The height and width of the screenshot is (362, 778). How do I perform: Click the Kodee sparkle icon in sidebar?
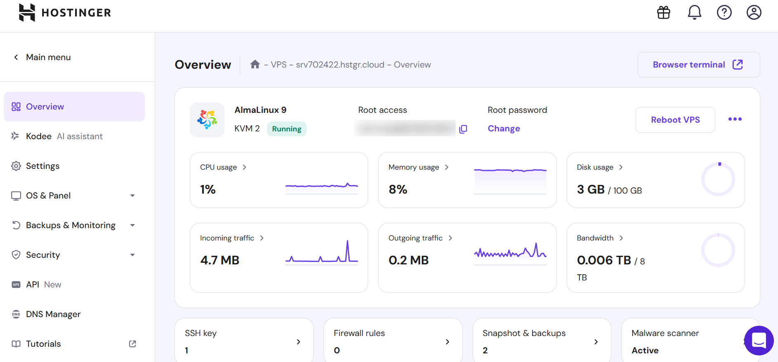[16, 136]
